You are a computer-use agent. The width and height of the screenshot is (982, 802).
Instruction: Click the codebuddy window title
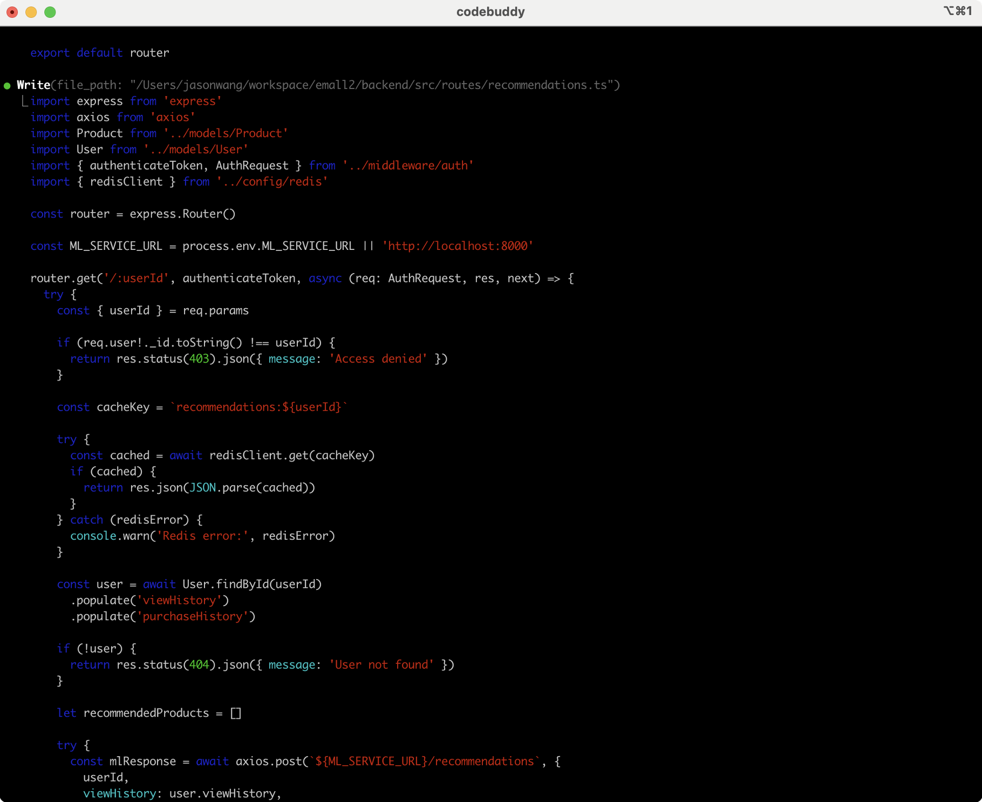[x=490, y=12]
